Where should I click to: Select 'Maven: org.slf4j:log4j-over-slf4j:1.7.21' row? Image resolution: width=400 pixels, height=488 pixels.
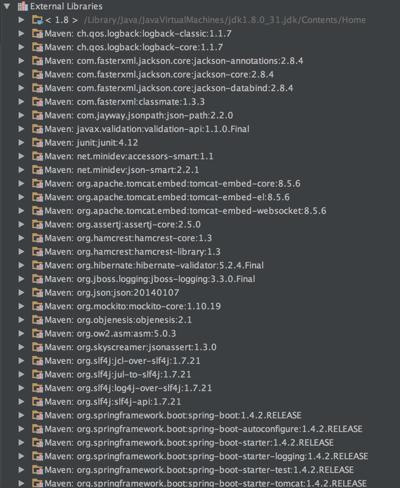(128, 388)
